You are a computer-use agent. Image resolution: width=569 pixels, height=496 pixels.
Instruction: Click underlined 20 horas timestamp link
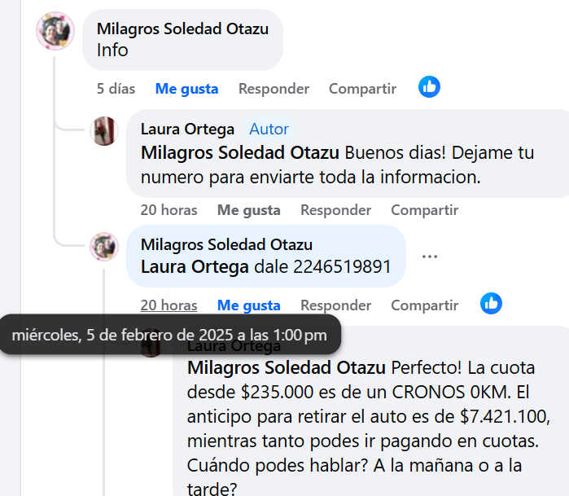point(169,305)
